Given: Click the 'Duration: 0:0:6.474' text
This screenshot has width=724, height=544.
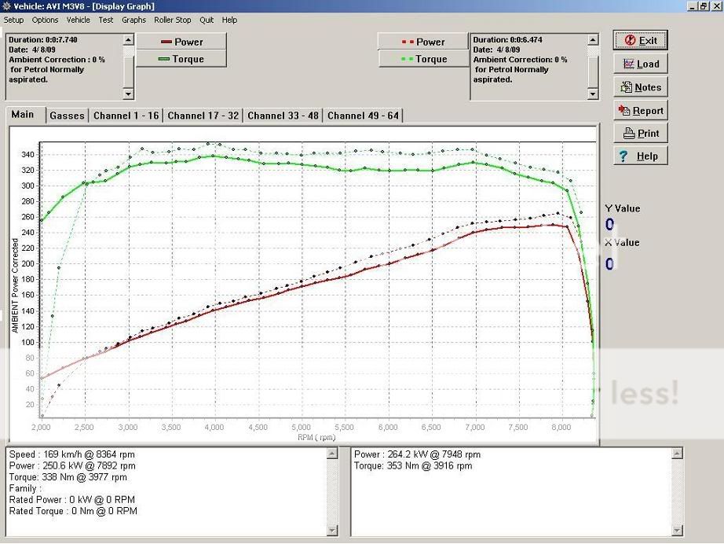Looking at the screenshot, I should [x=507, y=40].
